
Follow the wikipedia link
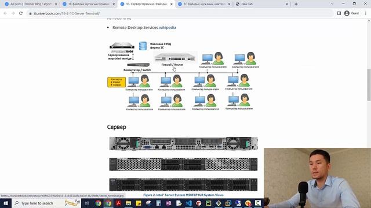[x=168, y=27]
